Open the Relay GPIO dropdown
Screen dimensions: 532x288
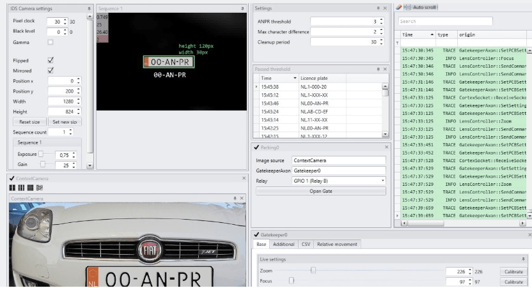(339, 181)
